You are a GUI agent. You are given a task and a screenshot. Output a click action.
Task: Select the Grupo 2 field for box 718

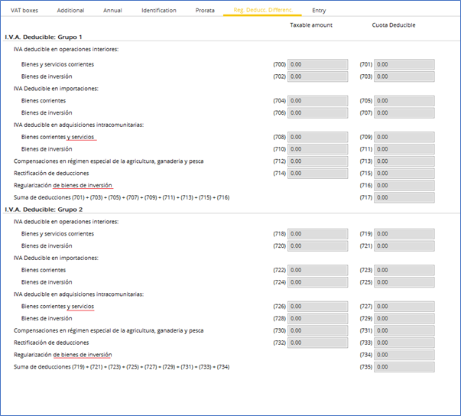click(x=317, y=234)
